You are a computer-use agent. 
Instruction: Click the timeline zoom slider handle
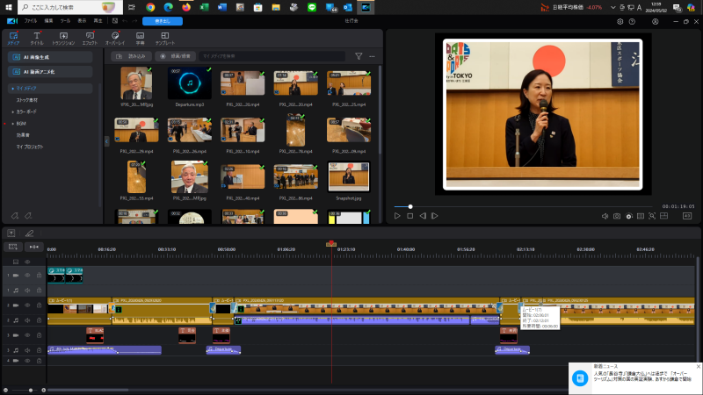point(31,390)
